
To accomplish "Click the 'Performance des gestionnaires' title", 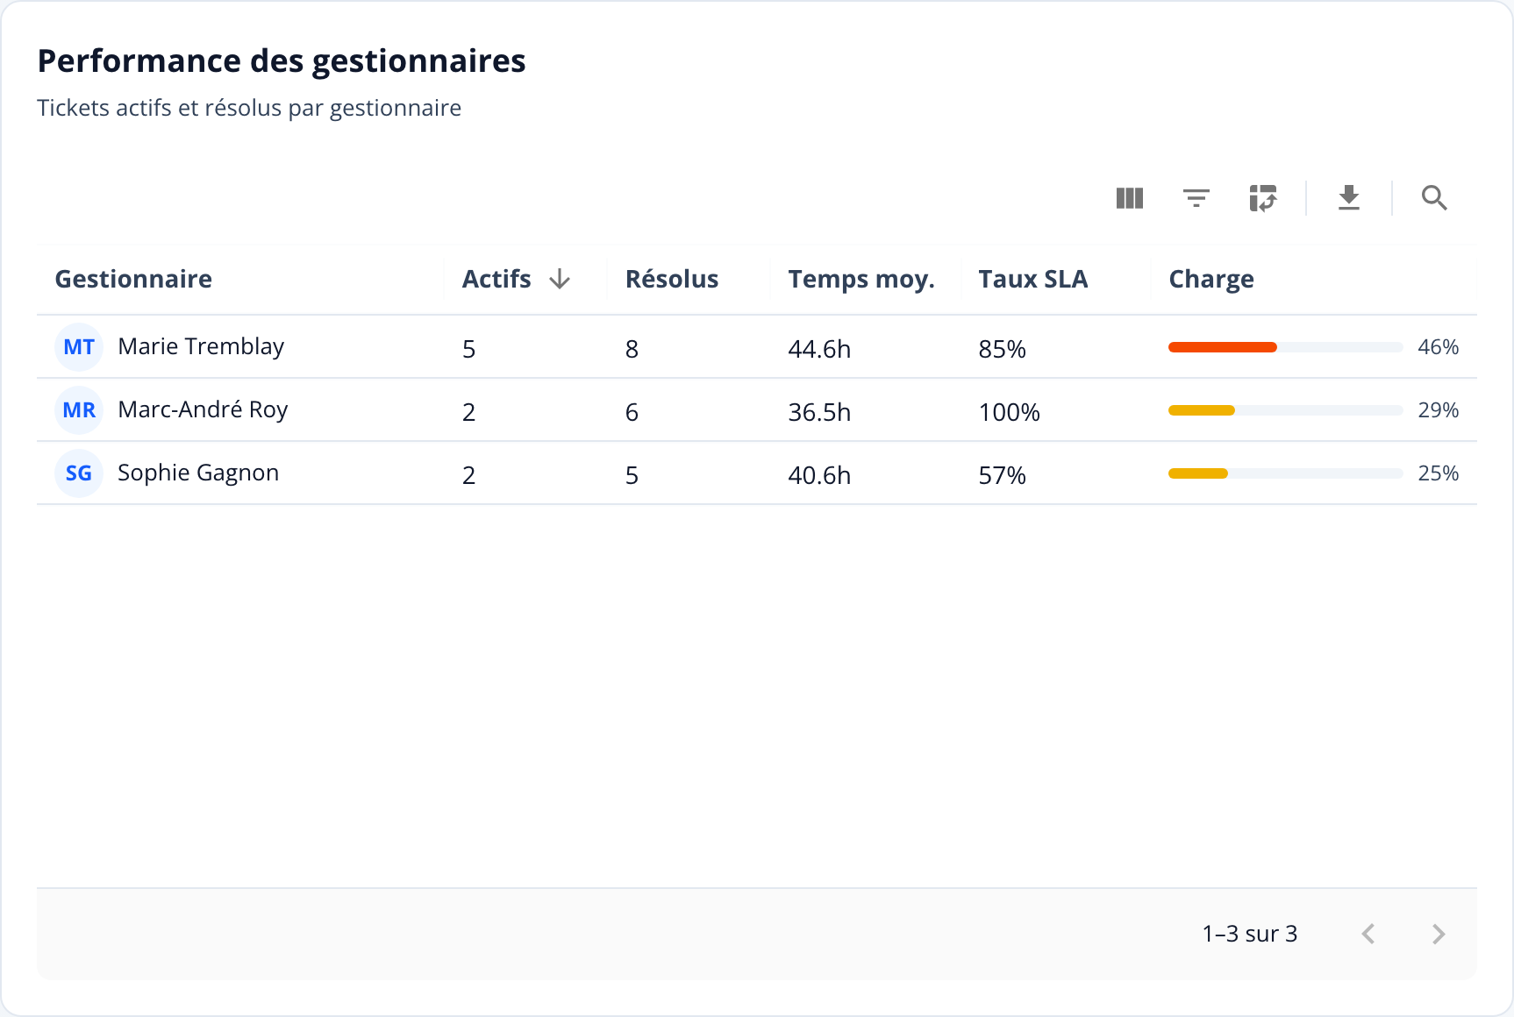I will tap(282, 61).
